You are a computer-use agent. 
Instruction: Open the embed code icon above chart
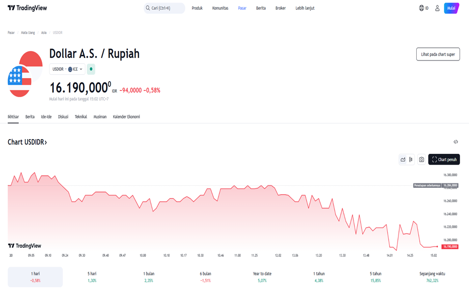tap(456, 142)
